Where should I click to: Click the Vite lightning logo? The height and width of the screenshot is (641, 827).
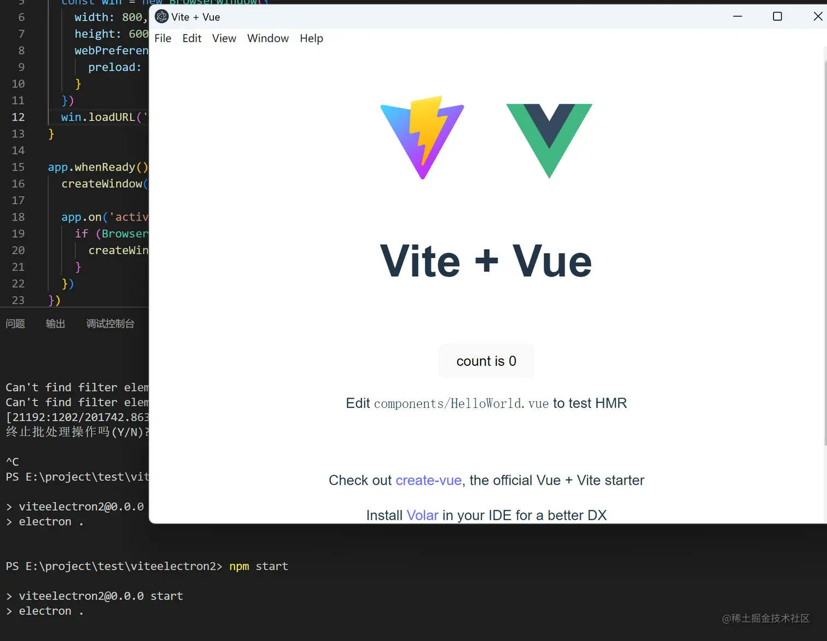422,137
